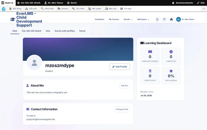The image size is (207, 130).
Task: Open the Báo cáo admin menu
Action: pyautogui.click(x=111, y=9)
